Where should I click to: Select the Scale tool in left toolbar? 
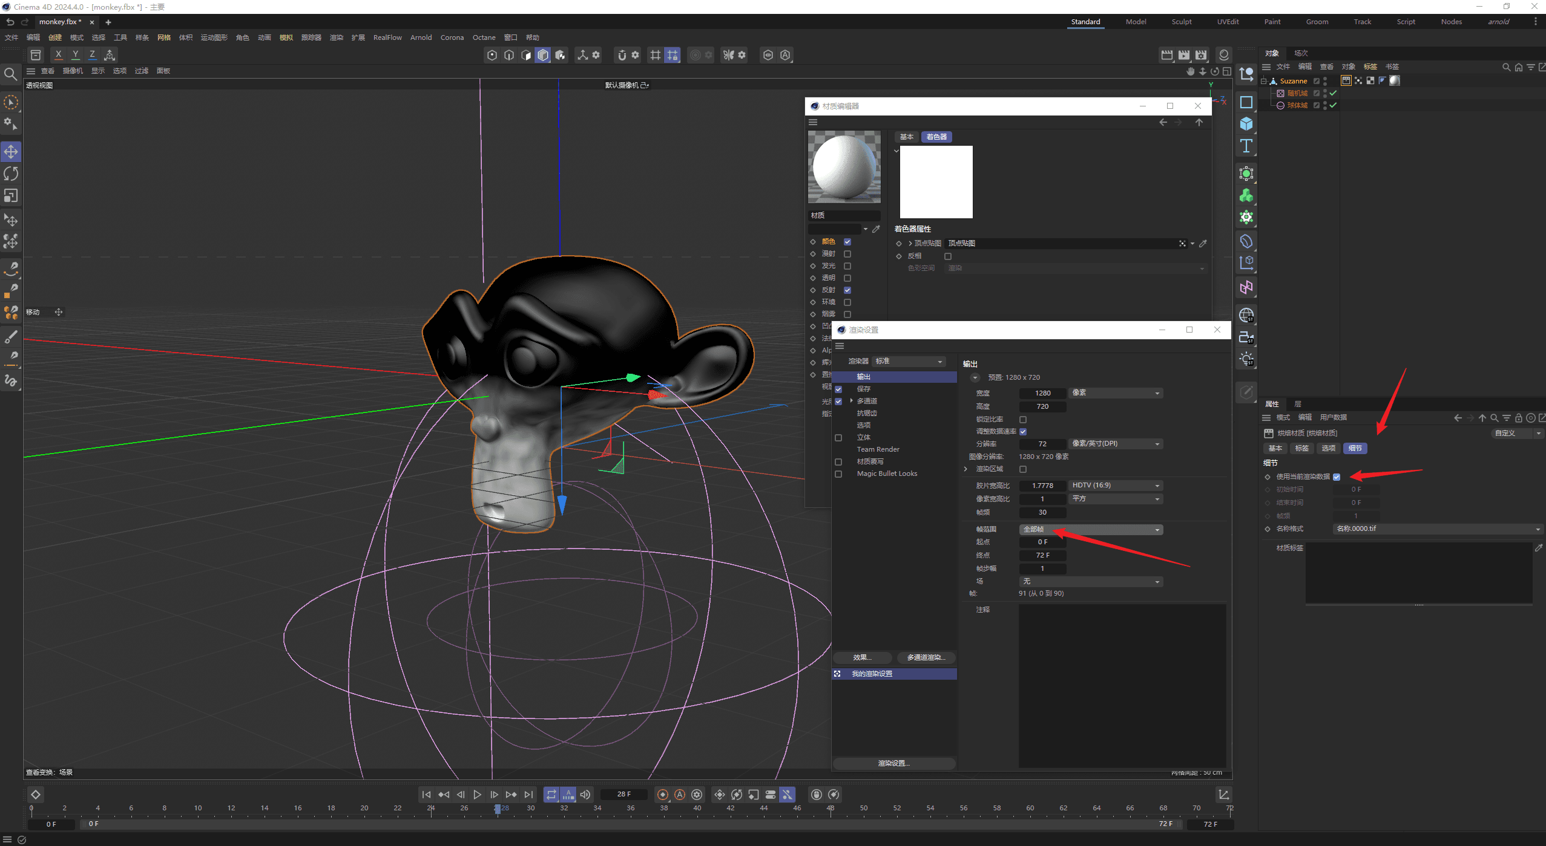pyautogui.click(x=11, y=196)
